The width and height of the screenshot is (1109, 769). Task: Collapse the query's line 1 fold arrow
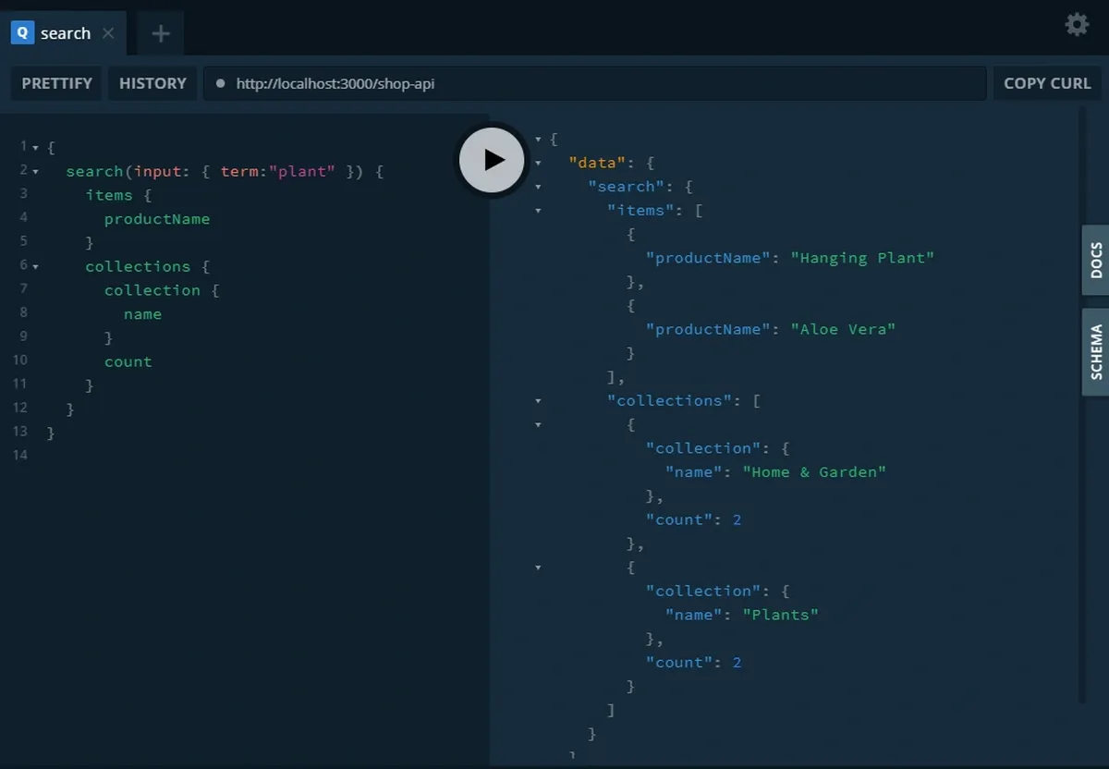click(35, 148)
